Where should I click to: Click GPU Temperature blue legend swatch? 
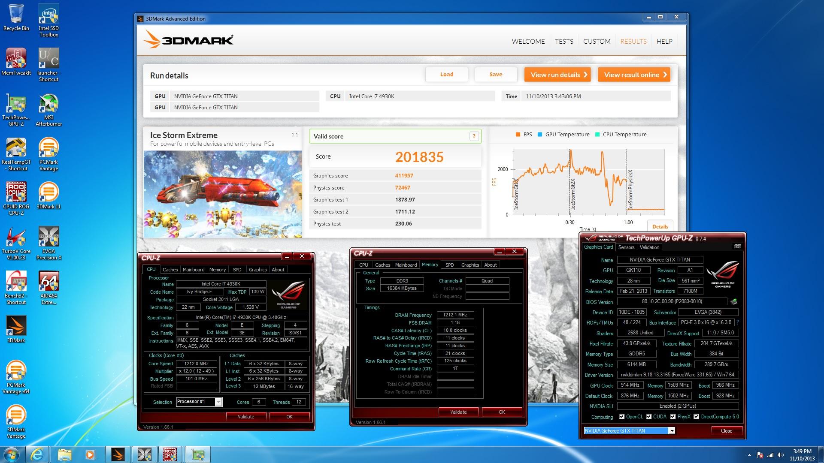[x=539, y=134]
